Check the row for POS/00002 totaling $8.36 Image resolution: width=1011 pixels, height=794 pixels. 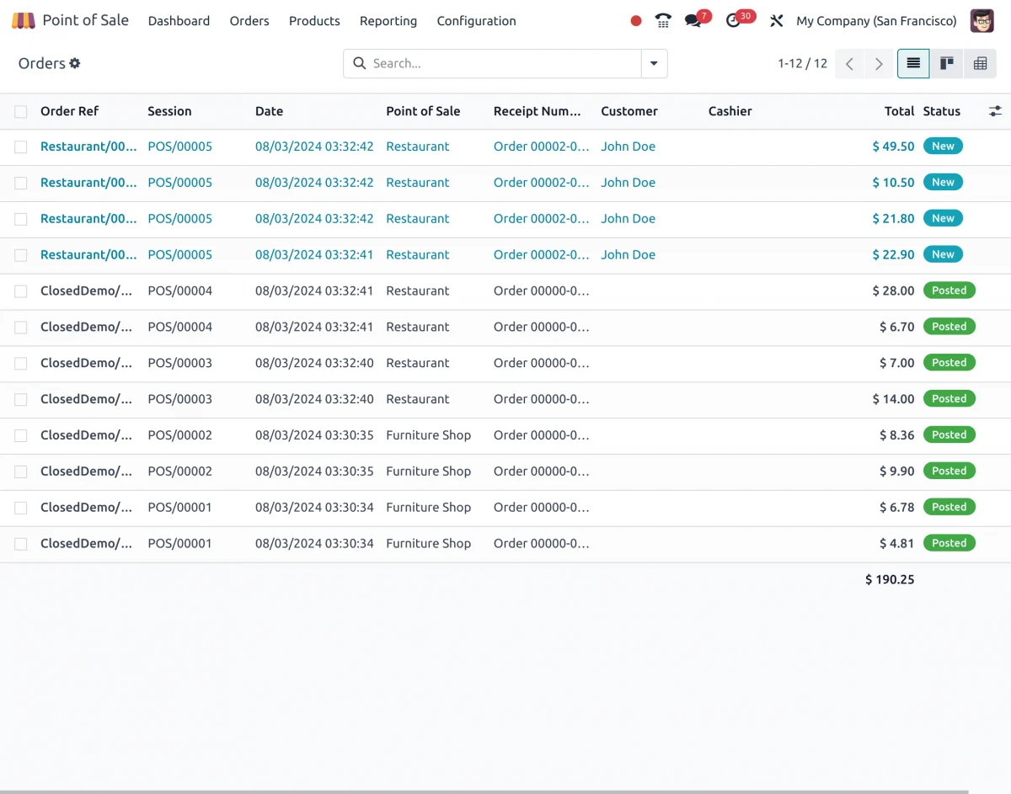pyautogui.click(x=20, y=435)
